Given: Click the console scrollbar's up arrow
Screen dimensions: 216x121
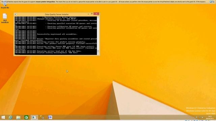Looking at the screenshot, I should [98, 18].
